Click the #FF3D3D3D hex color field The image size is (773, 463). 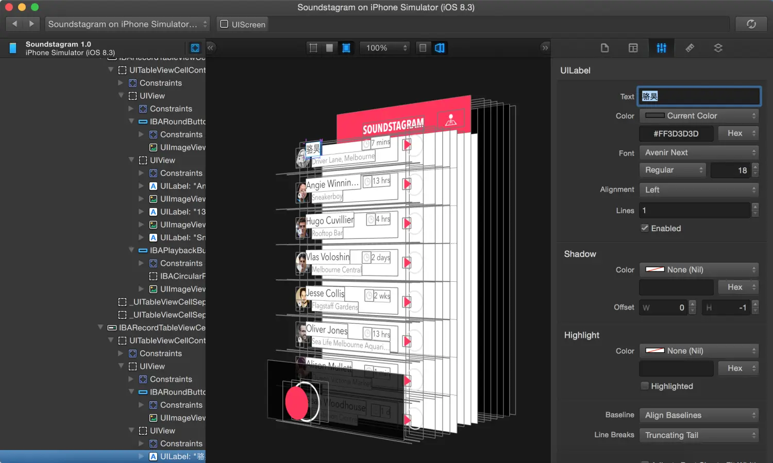click(x=676, y=133)
